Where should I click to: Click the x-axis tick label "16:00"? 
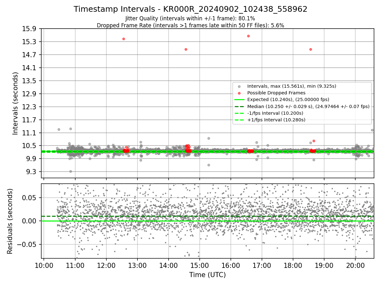click(231, 265)
